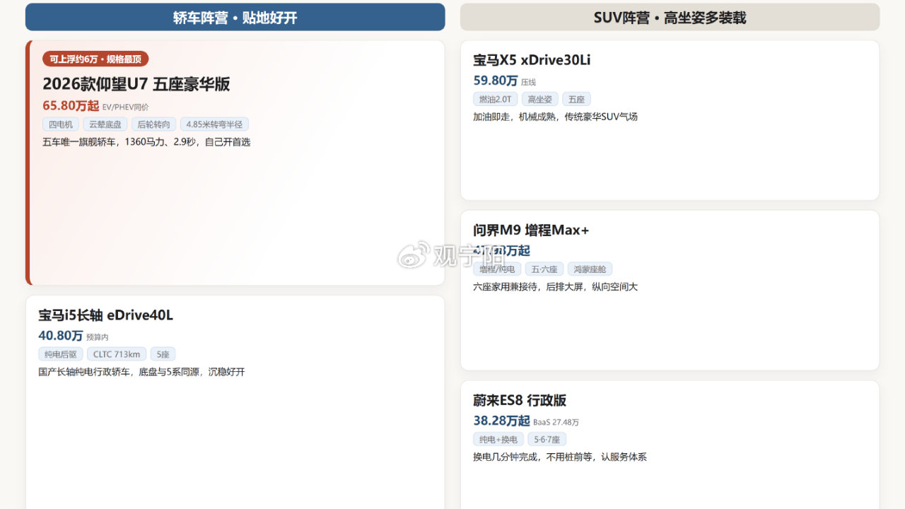Image resolution: width=905 pixels, height=509 pixels.
Task: Select the 可上浮约6万·规格最顶 badge
Action: (x=95, y=59)
